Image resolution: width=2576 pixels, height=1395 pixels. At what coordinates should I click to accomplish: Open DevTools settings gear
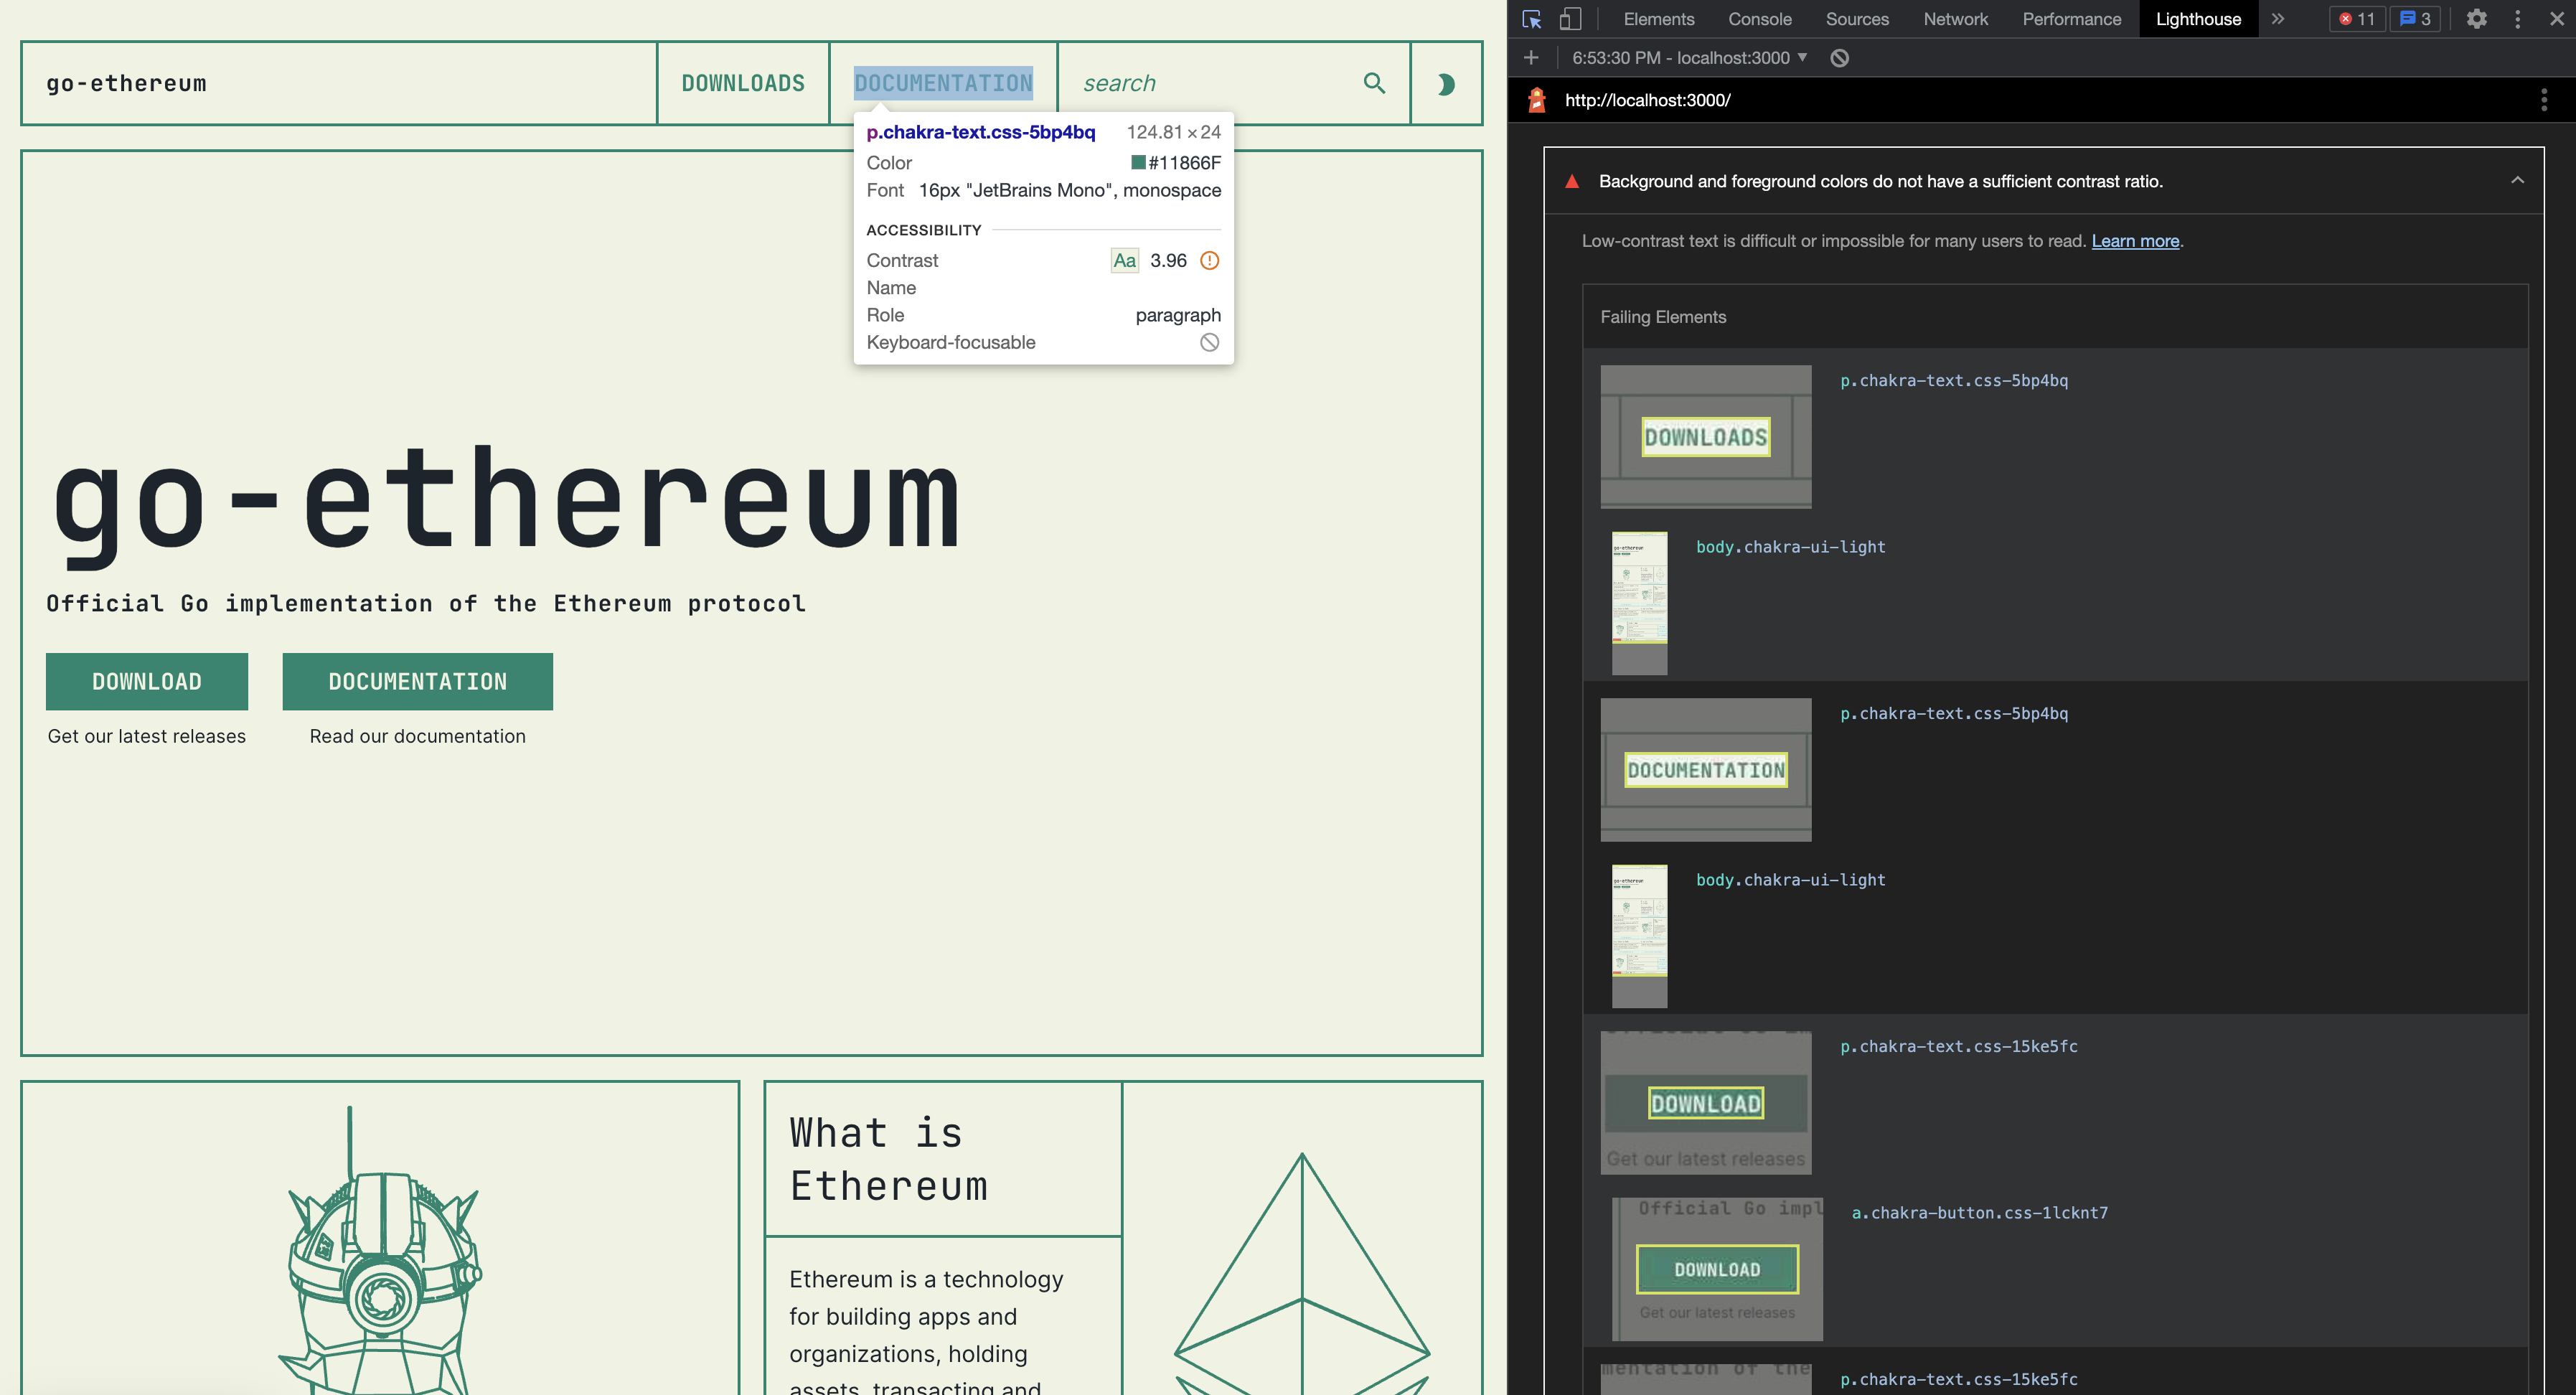pyautogui.click(x=2477, y=19)
